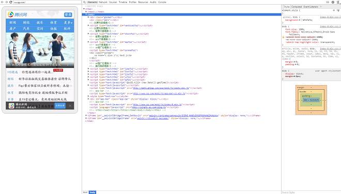Open the Console panel tab
Screen dimensions: 341x194
click(162, 2)
